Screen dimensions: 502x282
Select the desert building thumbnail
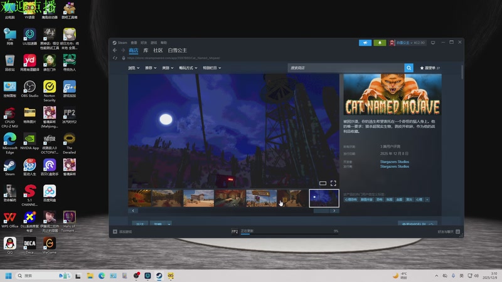pyautogui.click(x=198, y=198)
